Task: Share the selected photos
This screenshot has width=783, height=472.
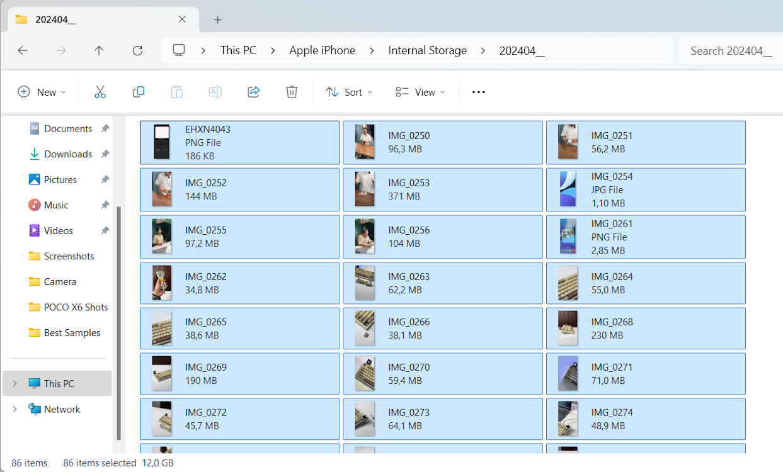Action: click(x=253, y=92)
